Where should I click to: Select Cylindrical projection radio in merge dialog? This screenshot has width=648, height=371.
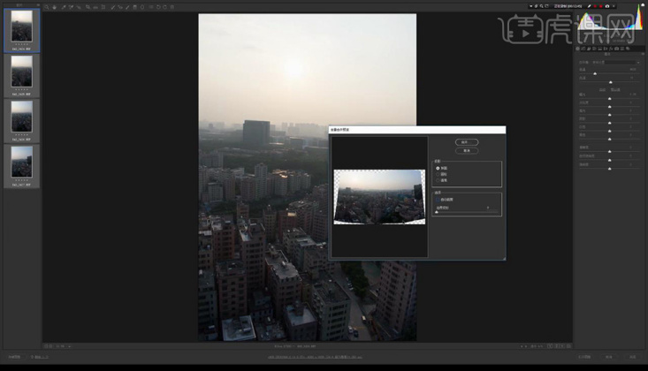tap(438, 174)
